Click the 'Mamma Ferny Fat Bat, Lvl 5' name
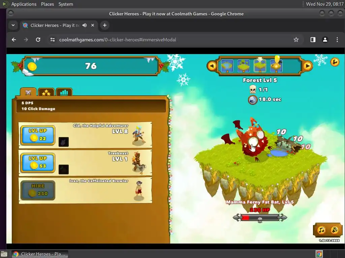 (x=260, y=202)
